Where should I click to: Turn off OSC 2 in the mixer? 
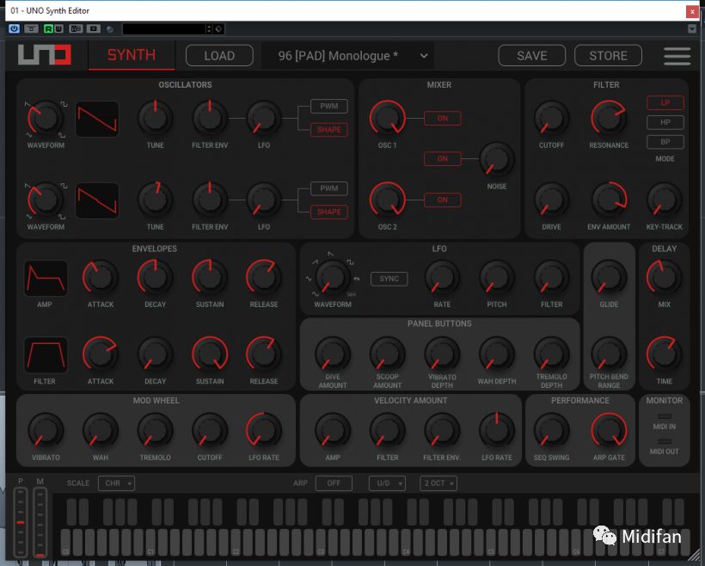click(443, 200)
